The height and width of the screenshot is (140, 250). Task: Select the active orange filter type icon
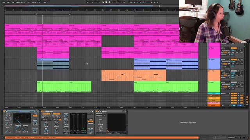coord(60,120)
